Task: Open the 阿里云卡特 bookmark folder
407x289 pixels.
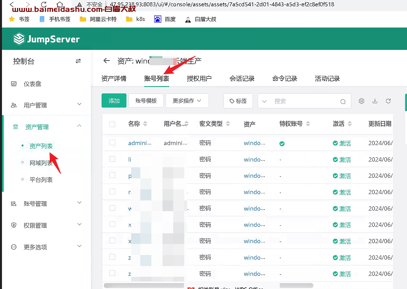Action: pos(98,19)
